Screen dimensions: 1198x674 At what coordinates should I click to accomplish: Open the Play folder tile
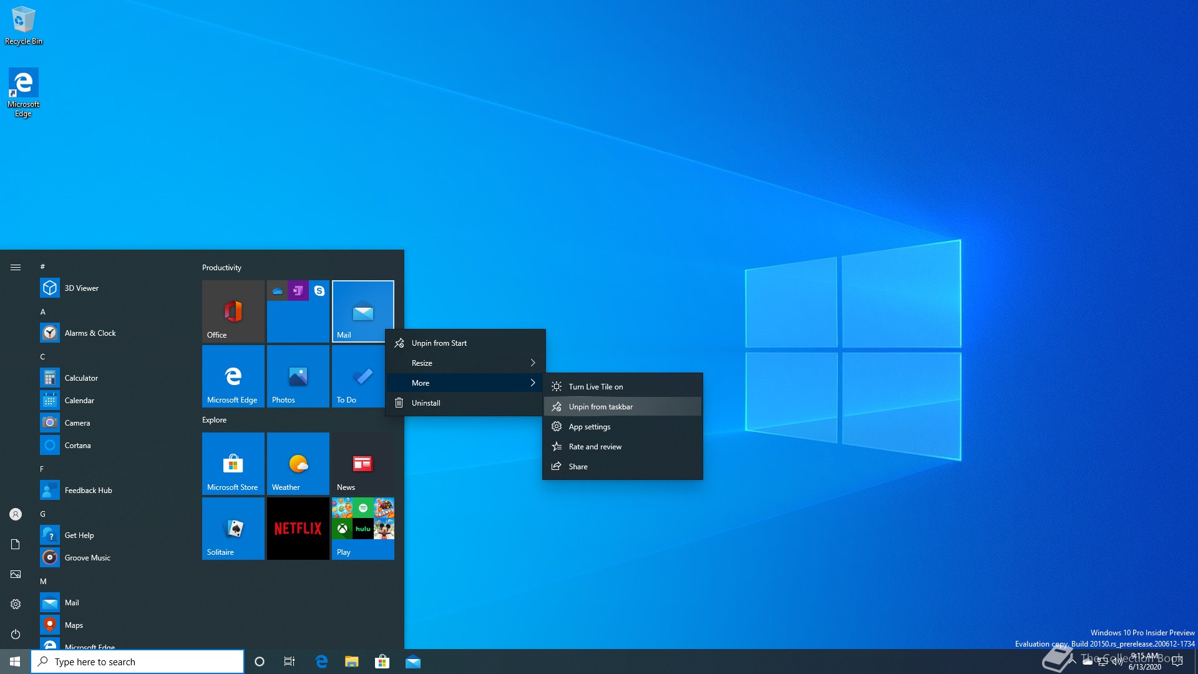pyautogui.click(x=363, y=529)
